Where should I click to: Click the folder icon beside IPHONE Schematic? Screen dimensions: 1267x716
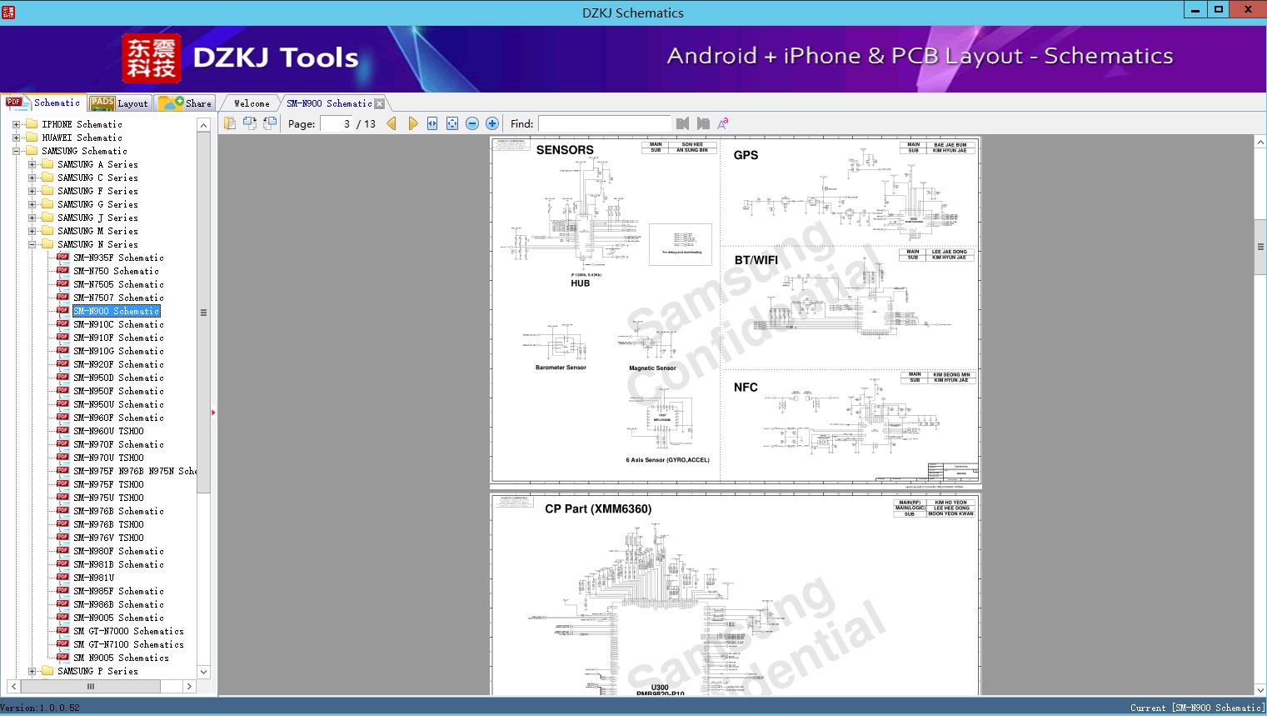[32, 124]
